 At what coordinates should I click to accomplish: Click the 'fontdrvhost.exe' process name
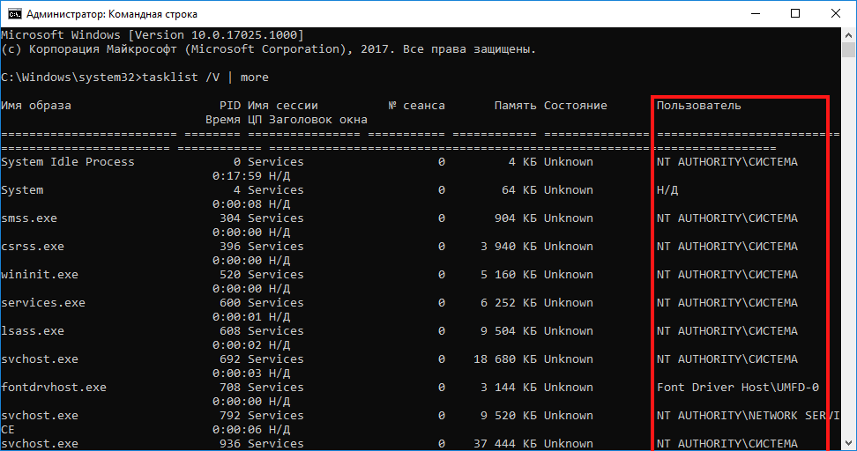pos(54,388)
